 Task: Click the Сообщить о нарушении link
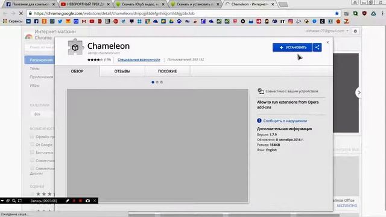pos(285,121)
